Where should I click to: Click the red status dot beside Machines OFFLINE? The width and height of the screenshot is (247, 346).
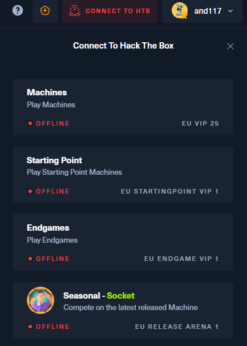pyautogui.click(x=30, y=123)
